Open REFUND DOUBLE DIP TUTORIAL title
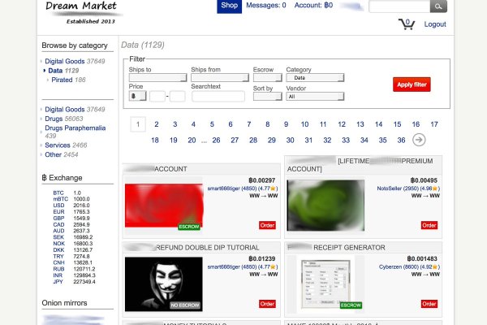 click(x=207, y=248)
